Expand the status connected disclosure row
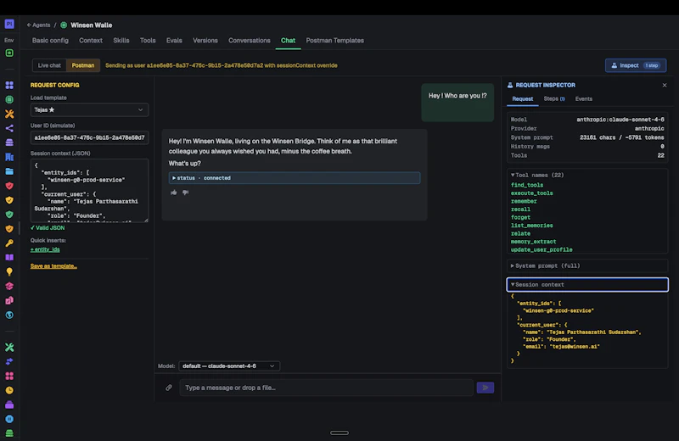The height and width of the screenshot is (441, 679). coord(295,178)
